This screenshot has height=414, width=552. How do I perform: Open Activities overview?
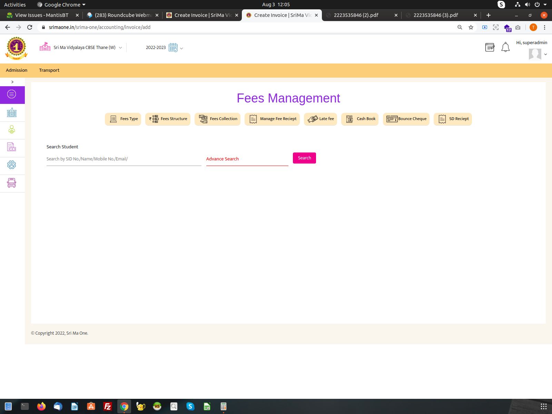point(15,4)
